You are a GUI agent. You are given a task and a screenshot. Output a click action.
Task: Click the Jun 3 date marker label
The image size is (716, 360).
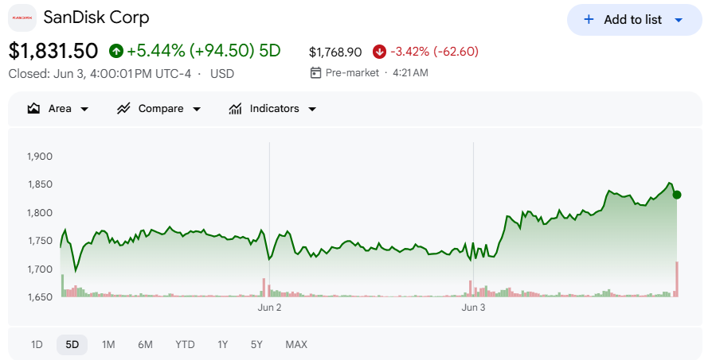coord(474,308)
